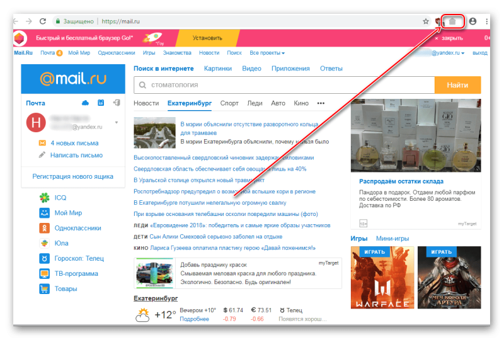Click the magnifier icon in search box

click(x=142, y=85)
